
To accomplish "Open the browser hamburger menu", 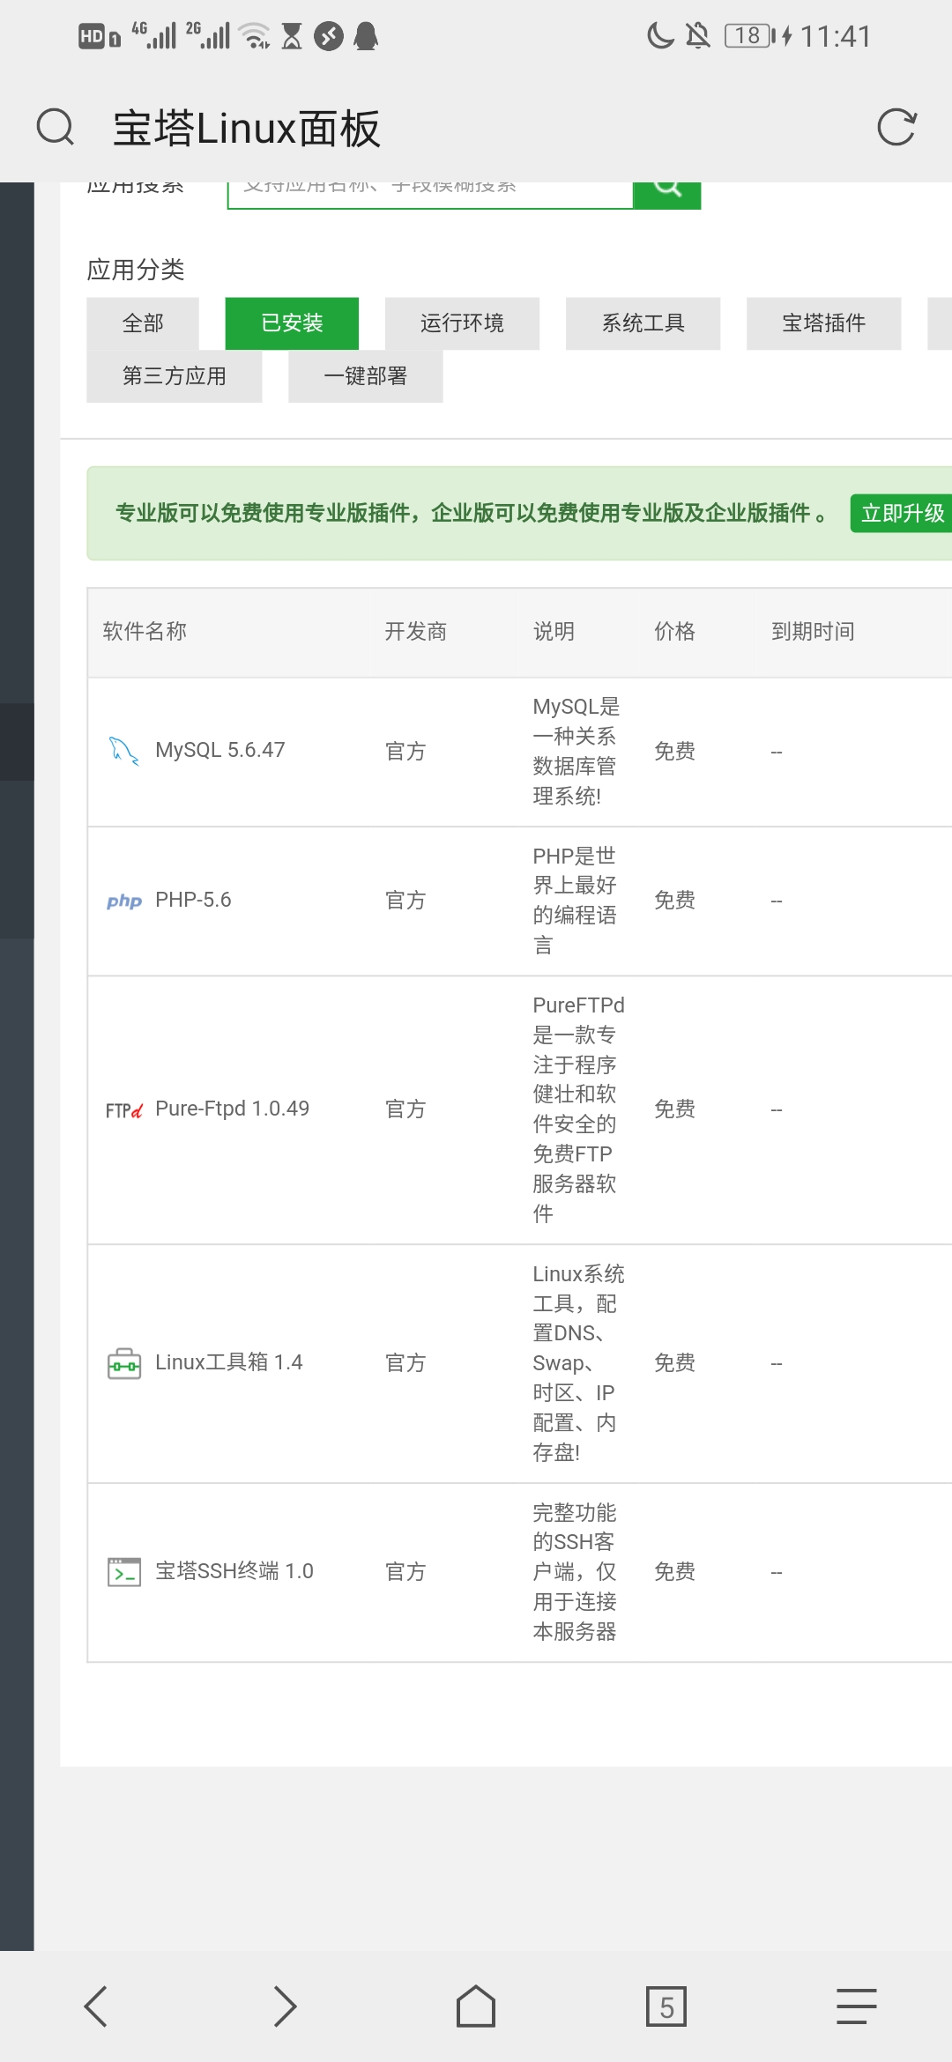I will 857,2006.
